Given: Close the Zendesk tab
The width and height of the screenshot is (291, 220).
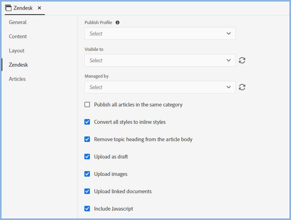Looking at the screenshot, I should tap(39, 8).
